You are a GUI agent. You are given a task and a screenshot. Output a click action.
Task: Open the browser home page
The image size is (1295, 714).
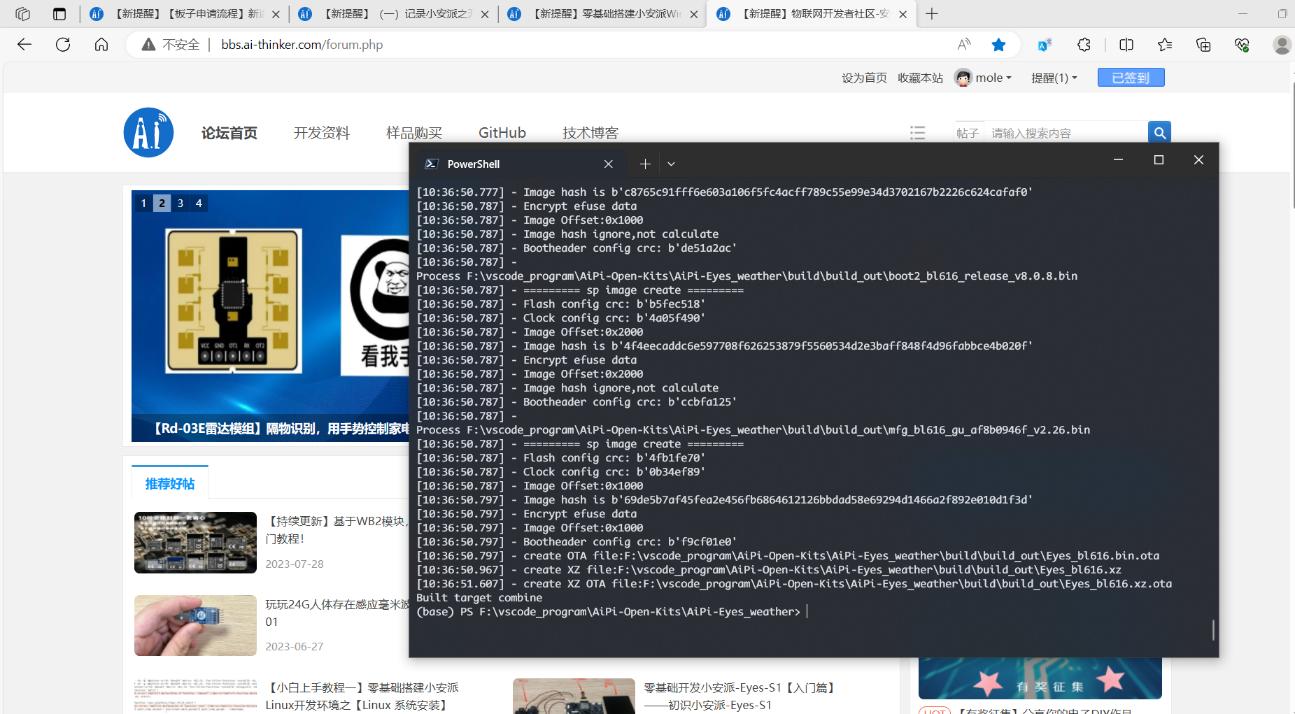click(x=101, y=45)
